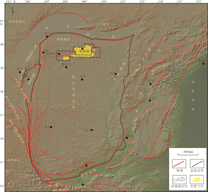Click the 36° latitude label
The width and height of the screenshot is (208, 192).
click(x=2, y=139)
